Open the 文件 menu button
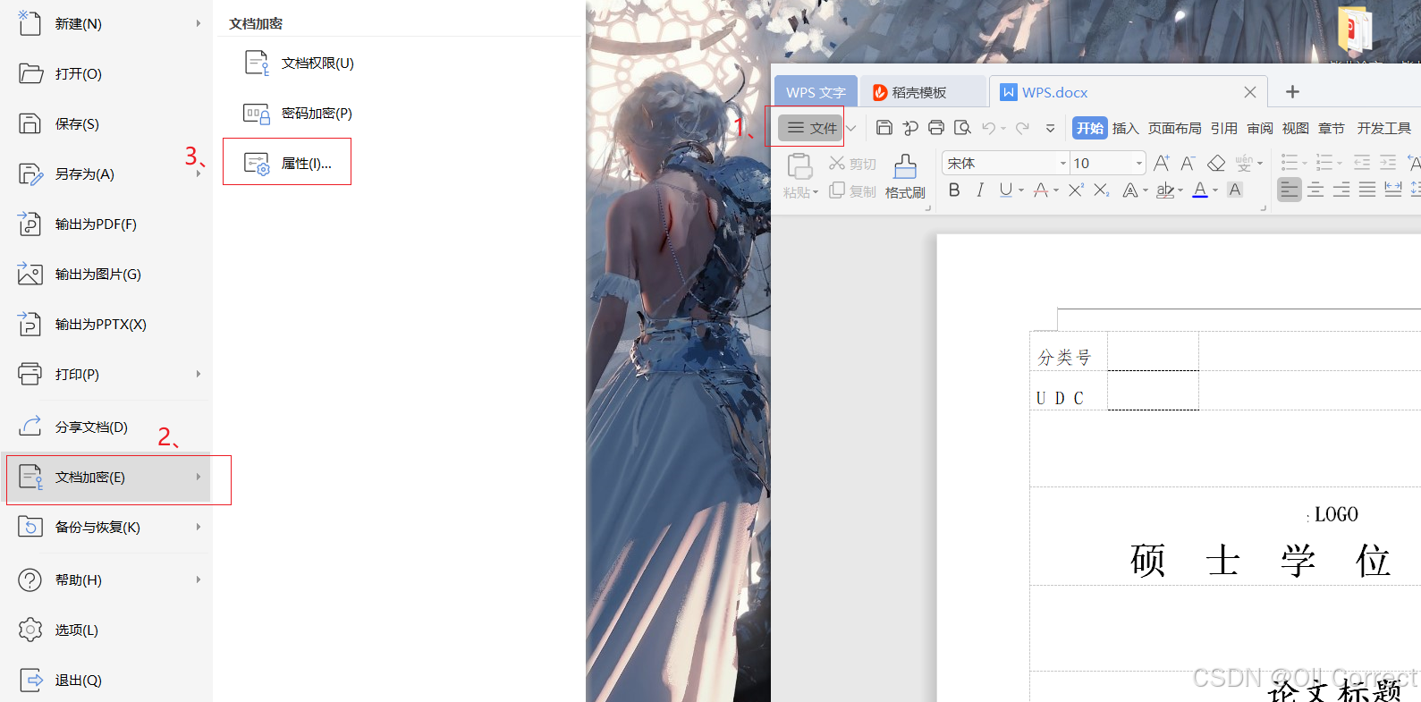The width and height of the screenshot is (1421, 702). point(810,128)
